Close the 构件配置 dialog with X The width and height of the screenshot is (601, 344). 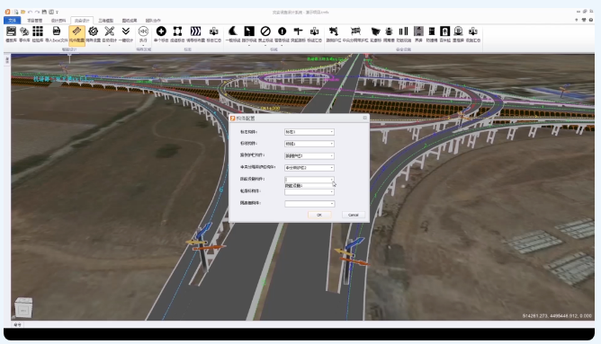365,118
